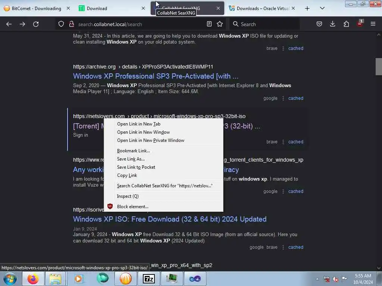Open Windows XP Professional SP3 Pre-Activated result
This screenshot has height=286, width=382.
[156, 76]
